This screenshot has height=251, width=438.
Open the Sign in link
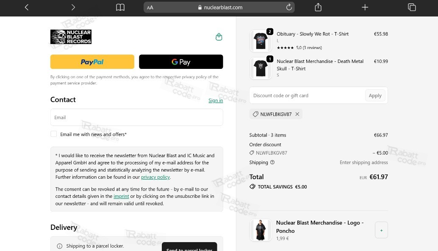click(216, 100)
